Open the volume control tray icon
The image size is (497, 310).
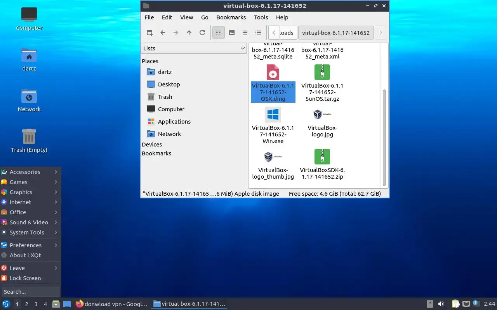click(441, 304)
